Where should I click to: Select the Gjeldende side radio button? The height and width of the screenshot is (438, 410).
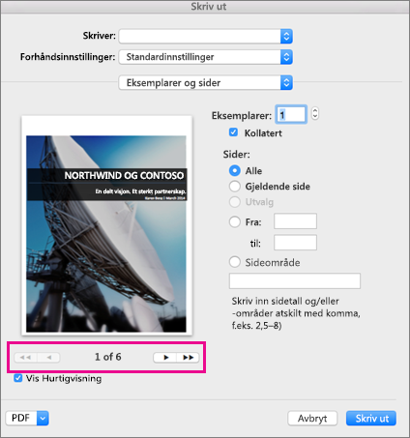click(235, 187)
